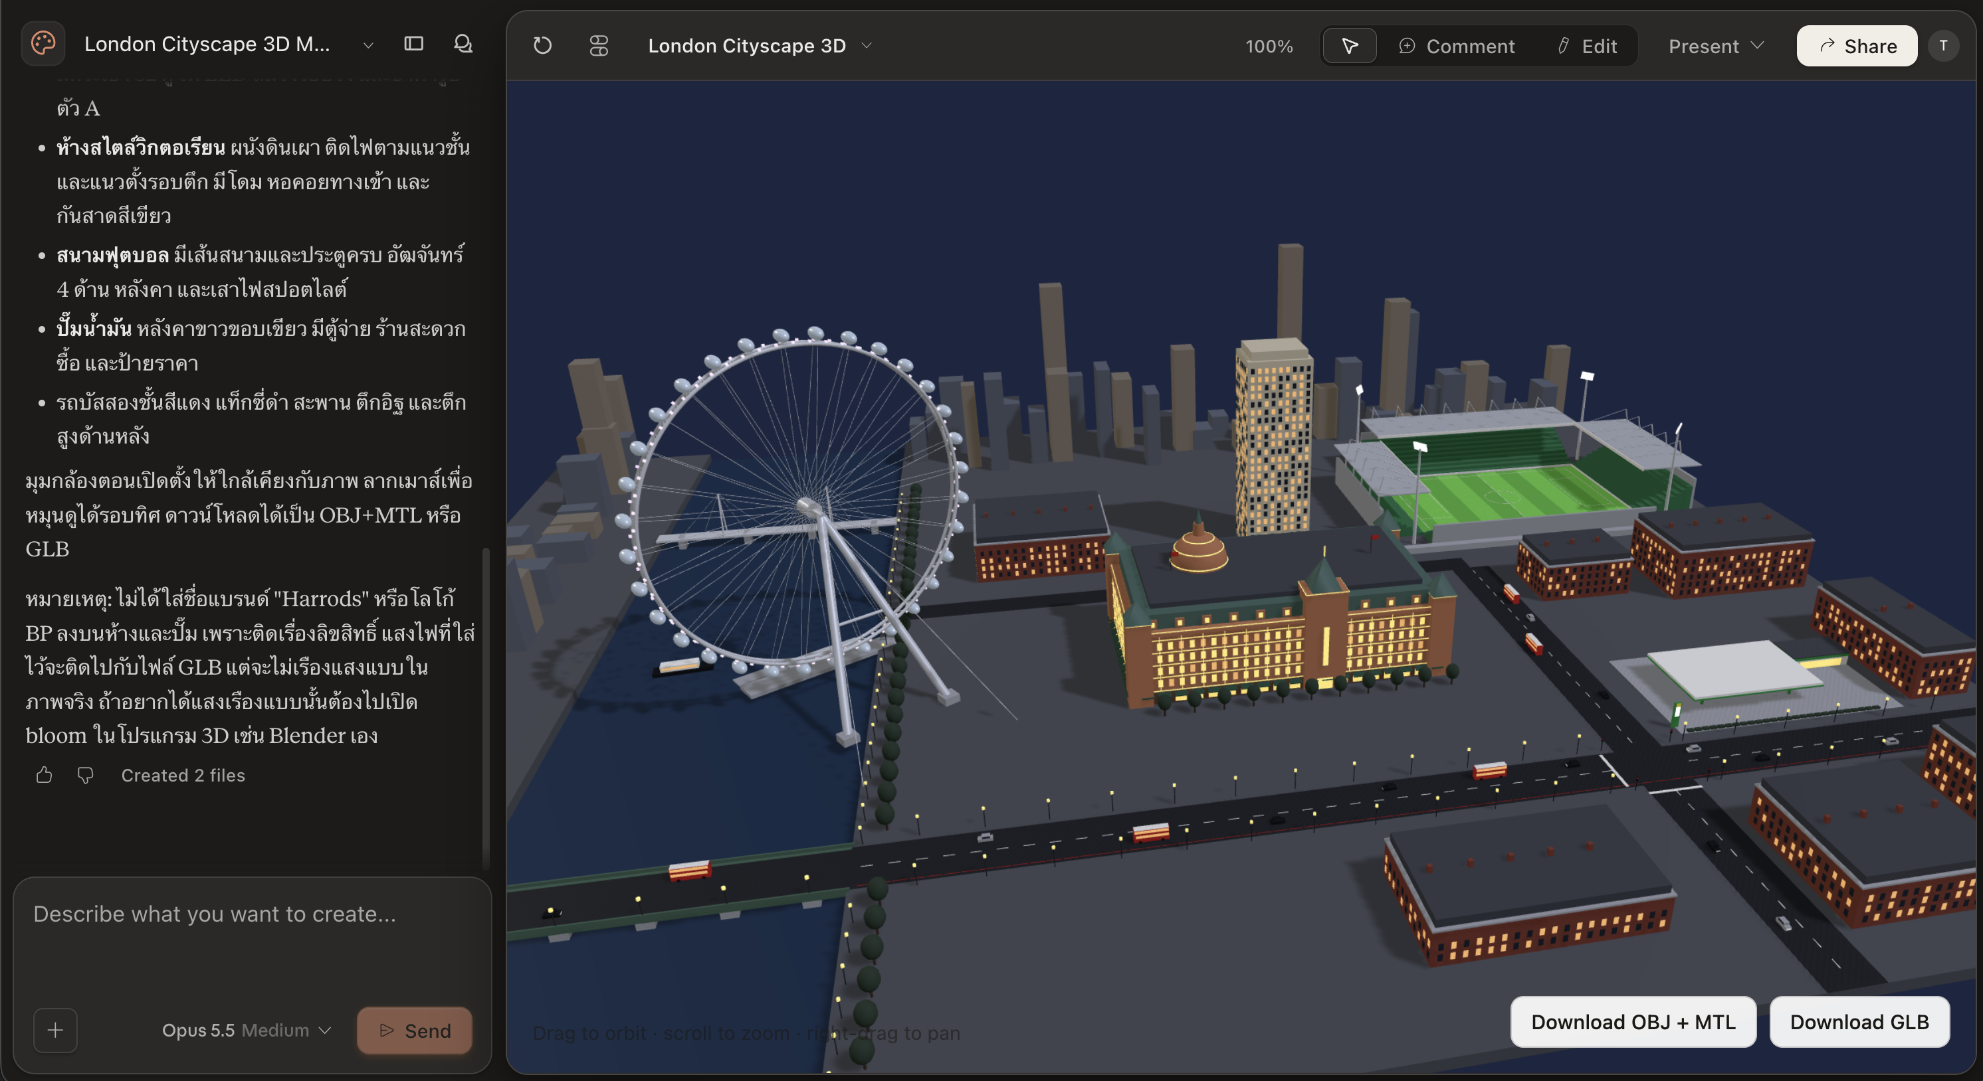Switch to Comment mode
This screenshot has width=1983, height=1081.
1457,46
